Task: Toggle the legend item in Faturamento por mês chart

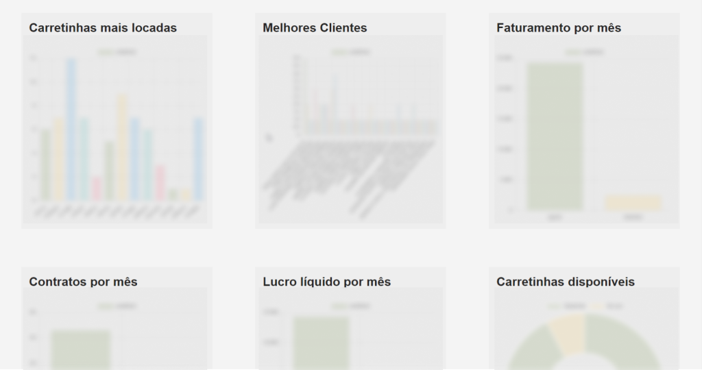Action: (x=584, y=52)
